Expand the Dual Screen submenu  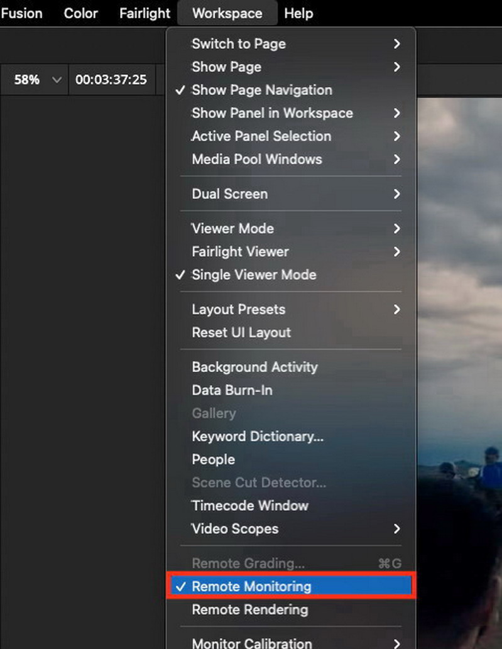[291, 194]
